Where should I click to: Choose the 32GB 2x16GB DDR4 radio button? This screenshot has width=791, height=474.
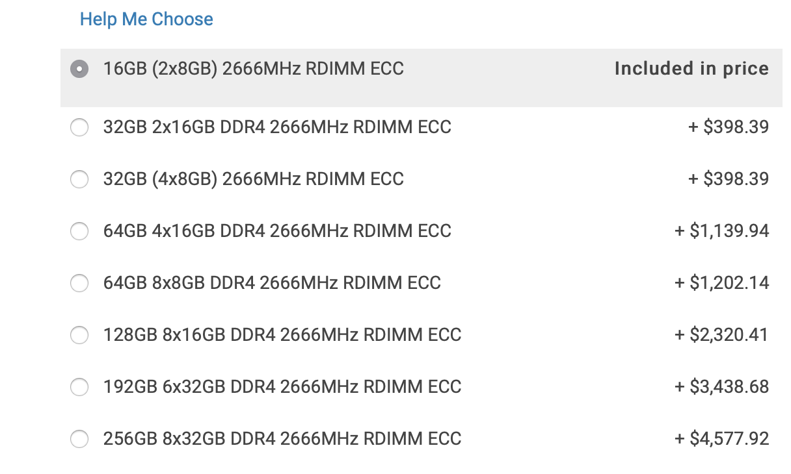tap(79, 127)
